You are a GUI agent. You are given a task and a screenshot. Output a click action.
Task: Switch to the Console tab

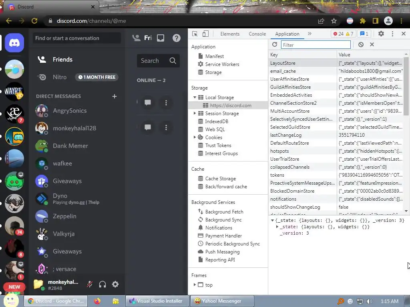[257, 34]
